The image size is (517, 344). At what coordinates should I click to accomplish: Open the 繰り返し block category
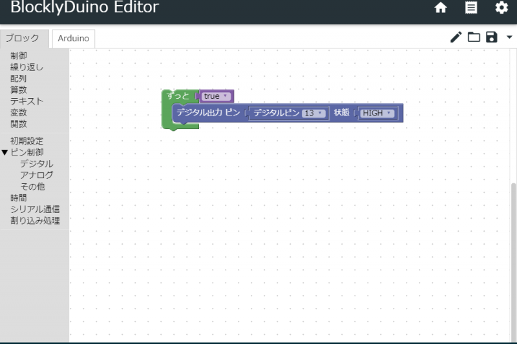pyautogui.click(x=26, y=67)
